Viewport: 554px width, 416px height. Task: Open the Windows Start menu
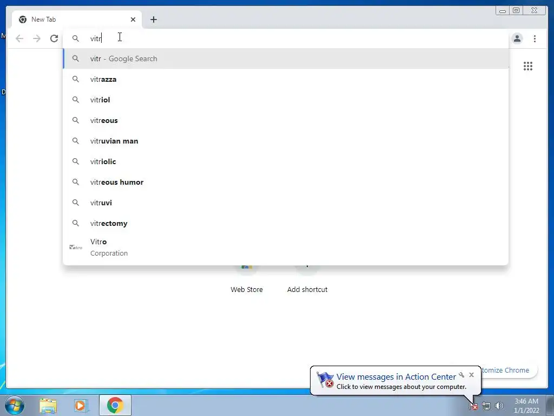click(x=14, y=405)
